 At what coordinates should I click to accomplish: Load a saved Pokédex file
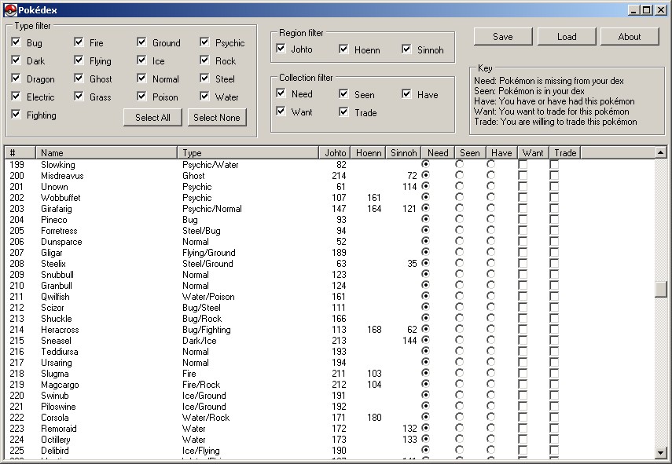pos(567,37)
